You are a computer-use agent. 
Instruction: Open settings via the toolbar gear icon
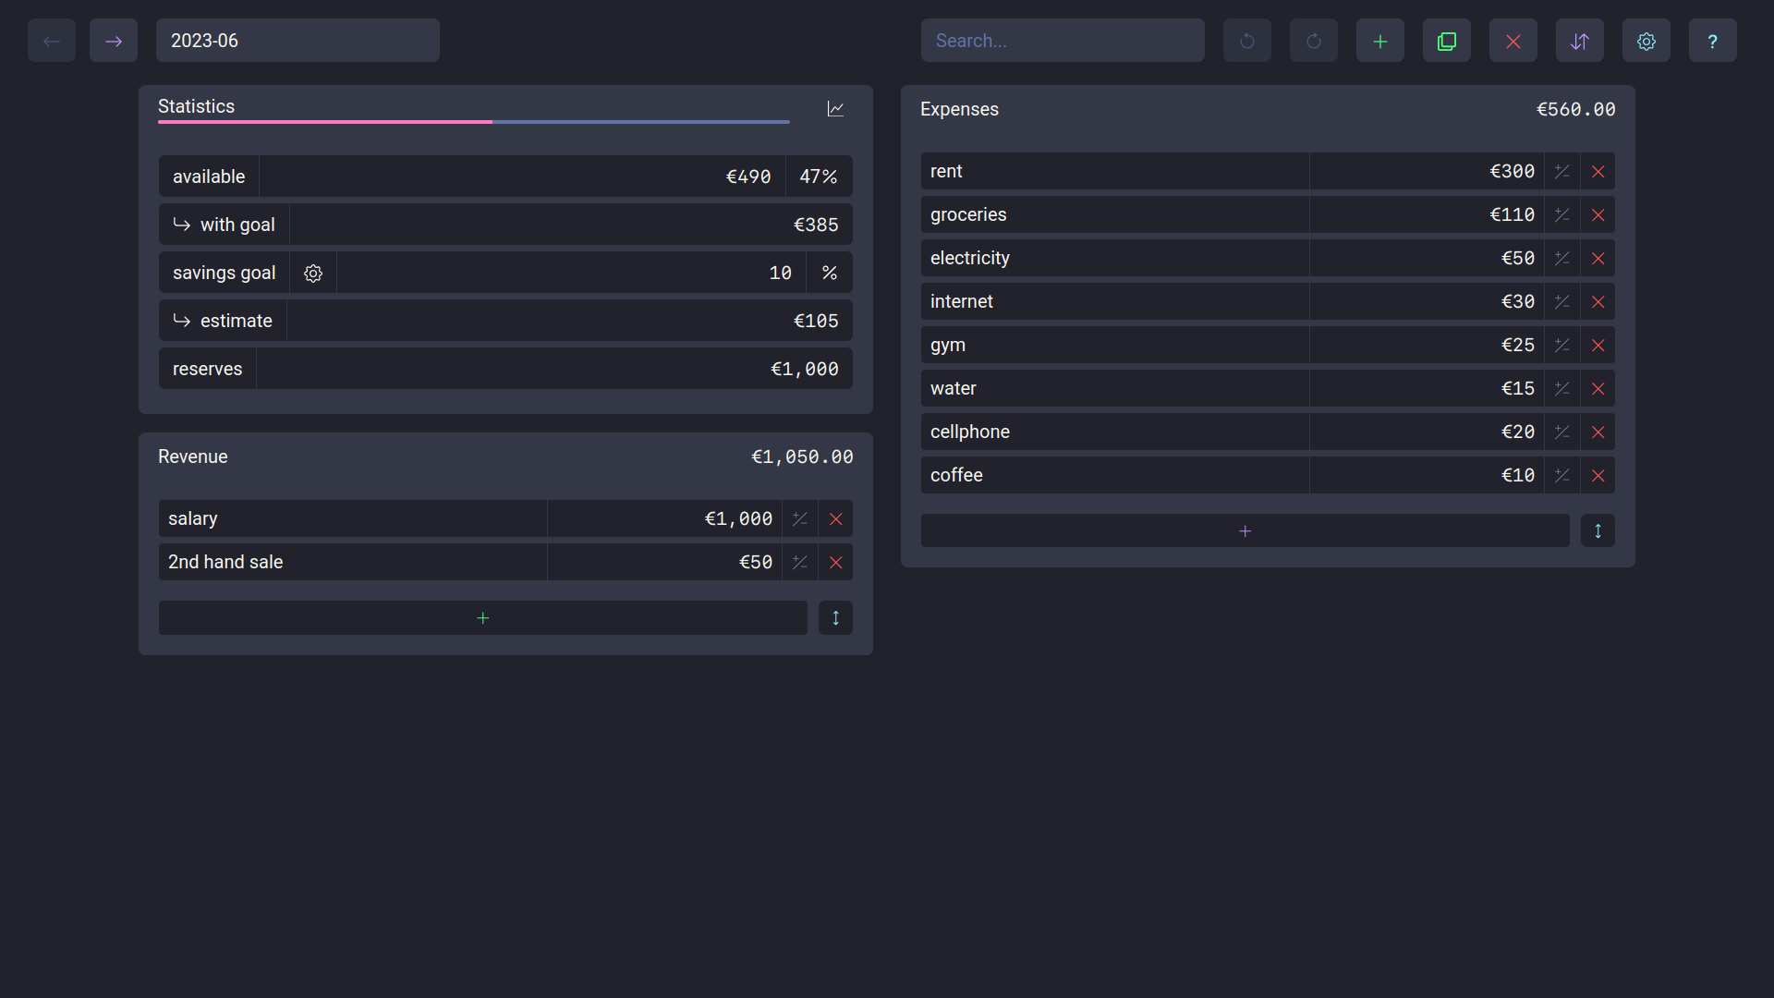1646,41
